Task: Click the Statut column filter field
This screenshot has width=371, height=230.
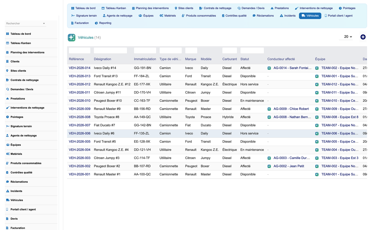Action: pyautogui.click(x=252, y=51)
